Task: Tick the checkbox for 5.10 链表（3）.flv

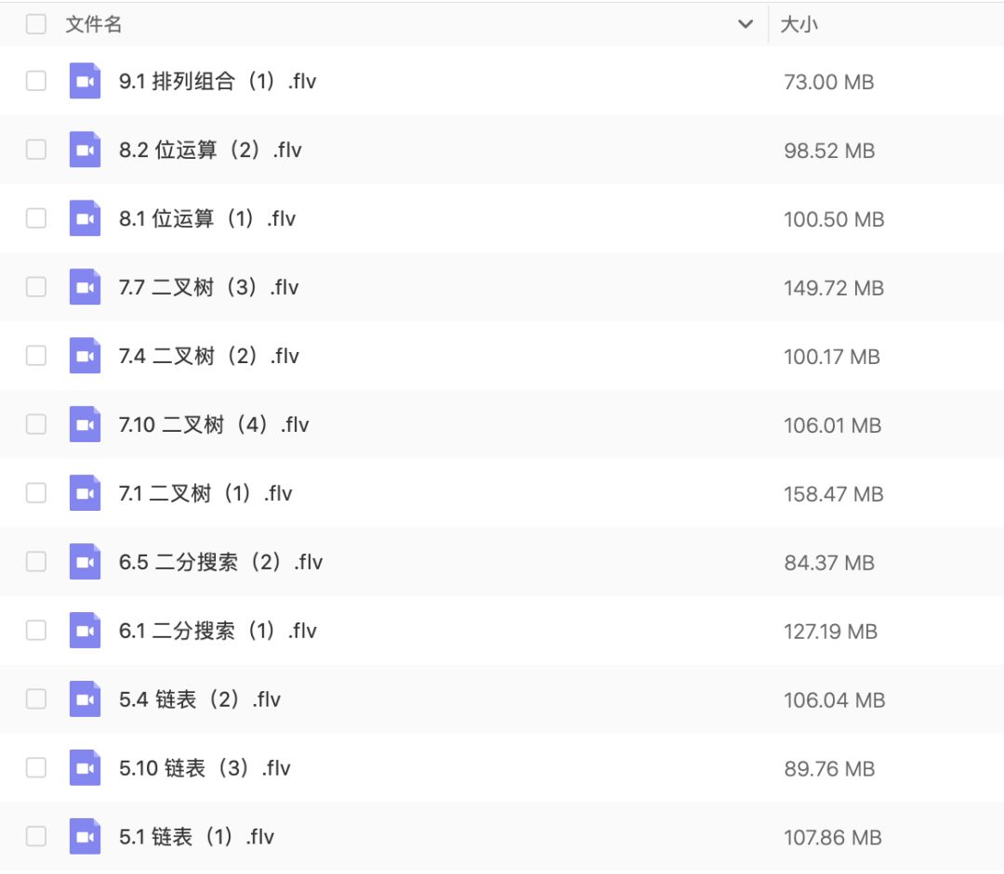Action: (x=36, y=768)
